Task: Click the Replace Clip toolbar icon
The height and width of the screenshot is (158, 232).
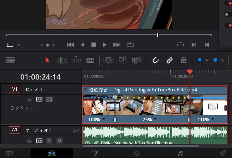Action: [x=137, y=60]
